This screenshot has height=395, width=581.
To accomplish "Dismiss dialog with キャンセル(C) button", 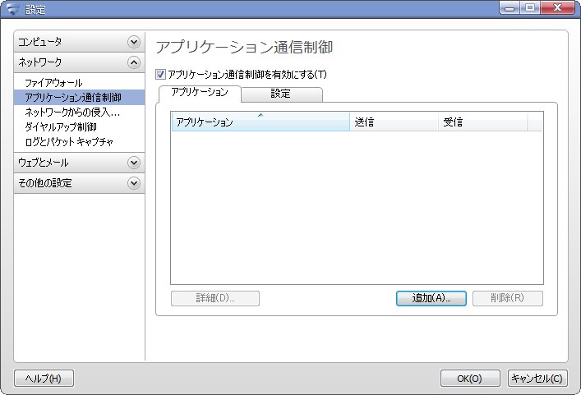I will (x=537, y=378).
